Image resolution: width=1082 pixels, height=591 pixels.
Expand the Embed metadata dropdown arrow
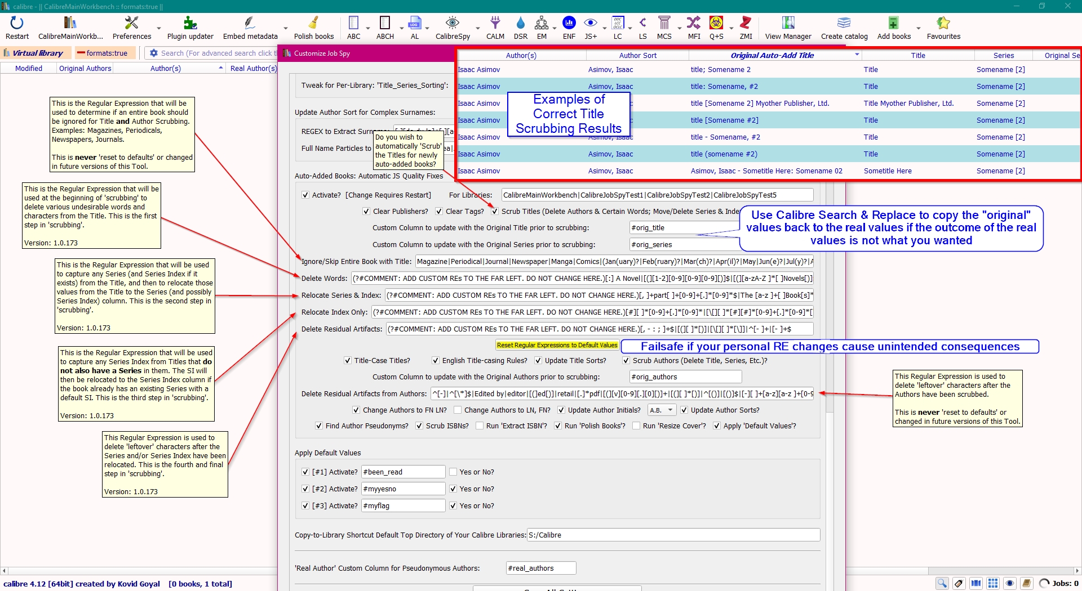coord(285,28)
